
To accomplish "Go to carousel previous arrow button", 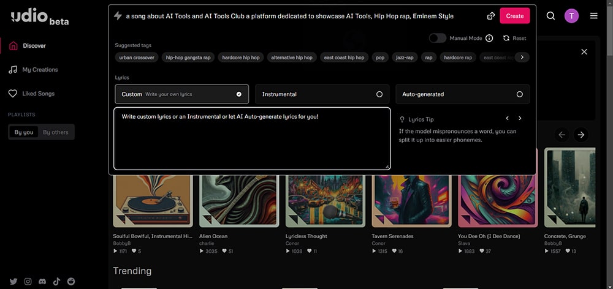I will [562, 135].
